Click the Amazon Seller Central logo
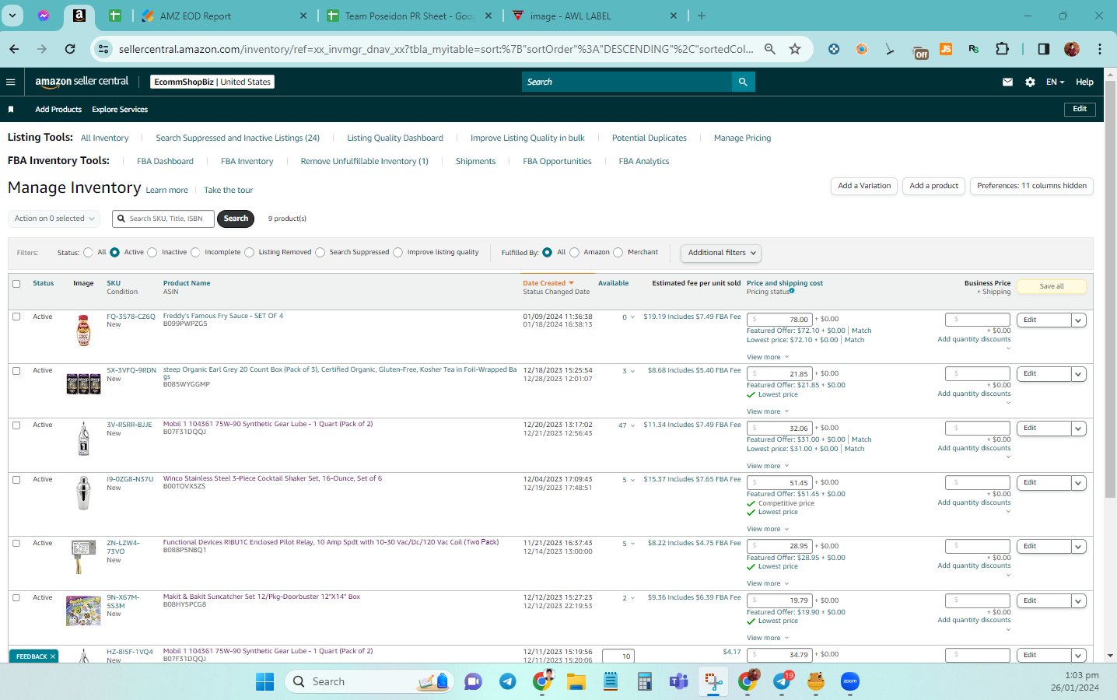1117x700 pixels. [82, 82]
